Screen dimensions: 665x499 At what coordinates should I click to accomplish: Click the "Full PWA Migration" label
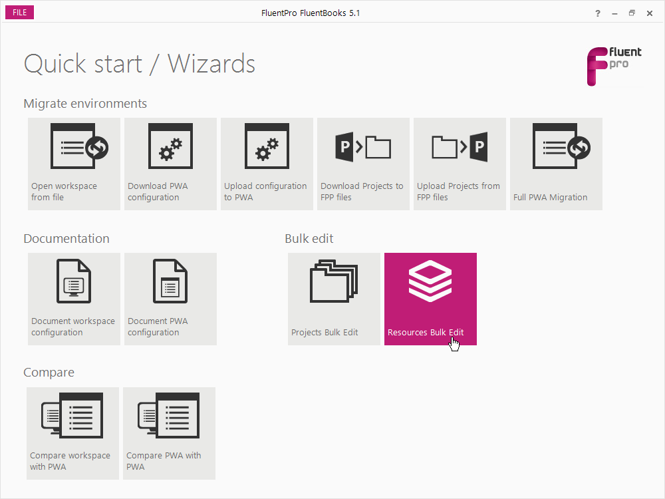[x=551, y=198]
